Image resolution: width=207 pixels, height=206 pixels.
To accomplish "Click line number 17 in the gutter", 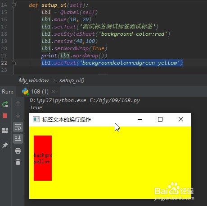I will [4, 27].
